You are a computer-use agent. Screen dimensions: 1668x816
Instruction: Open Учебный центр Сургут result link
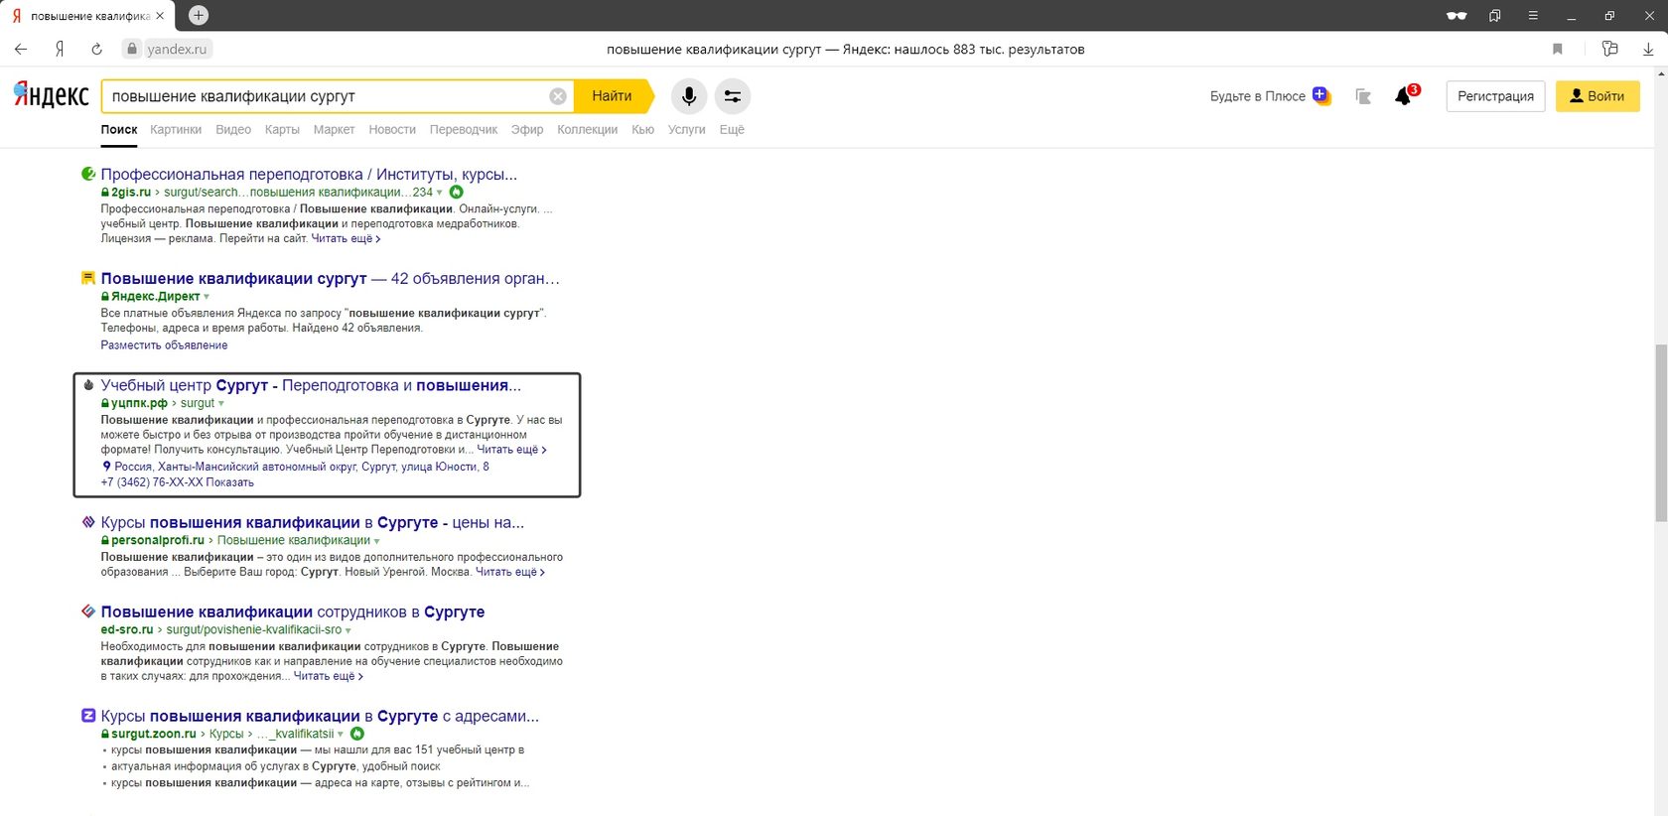(311, 385)
